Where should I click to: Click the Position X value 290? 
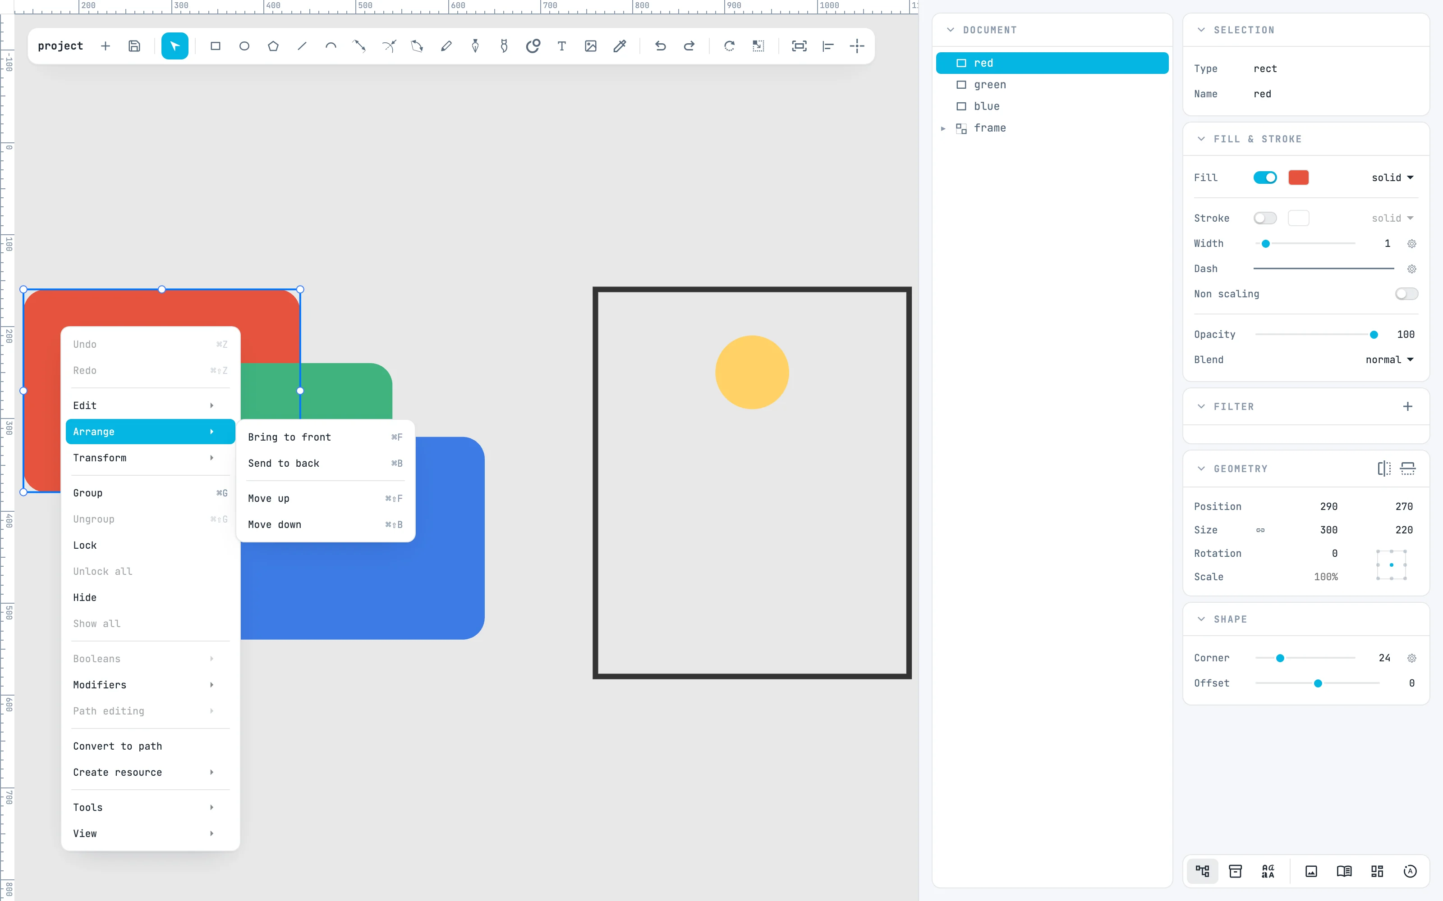(1328, 506)
